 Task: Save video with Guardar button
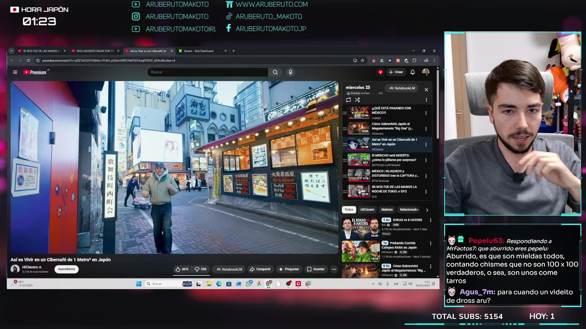coord(316,269)
